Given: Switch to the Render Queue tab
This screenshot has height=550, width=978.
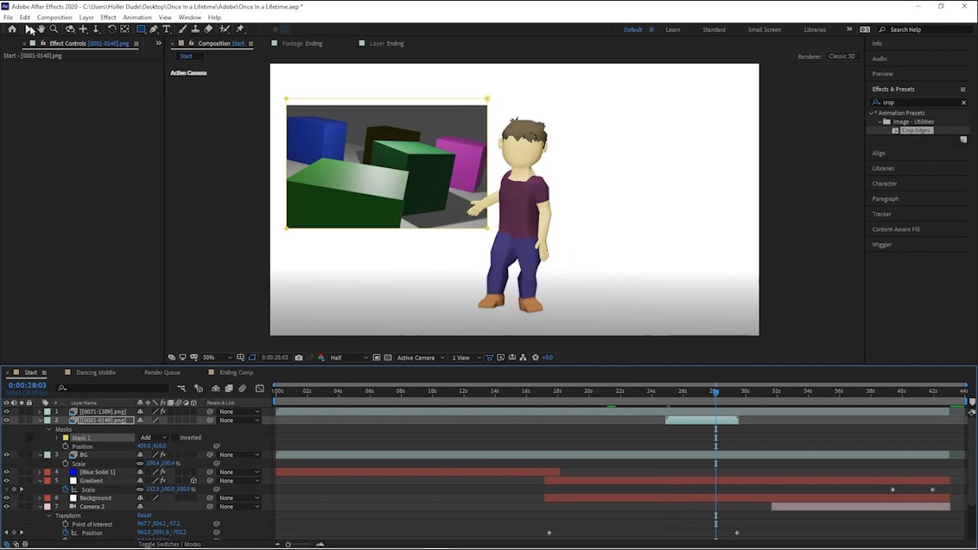Looking at the screenshot, I should coord(162,373).
